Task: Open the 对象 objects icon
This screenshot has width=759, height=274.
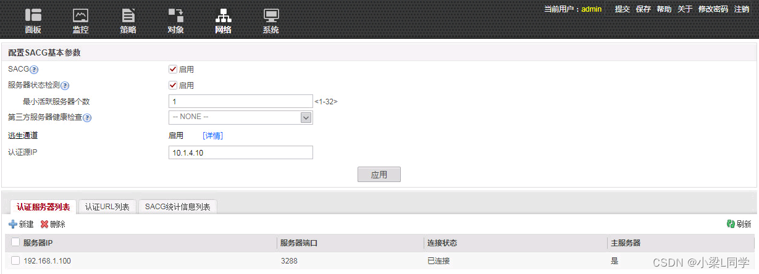Action: click(176, 16)
